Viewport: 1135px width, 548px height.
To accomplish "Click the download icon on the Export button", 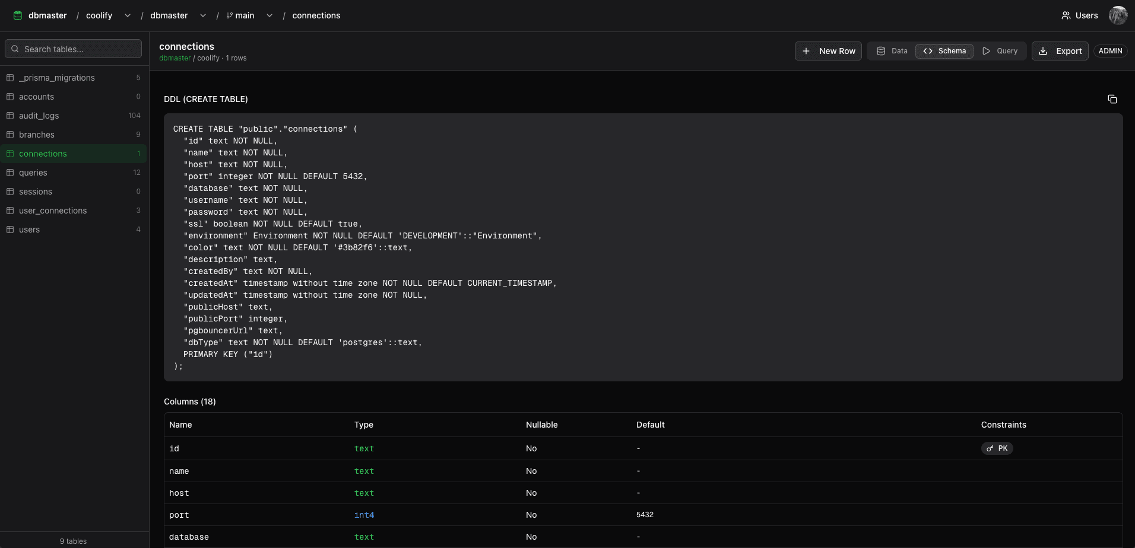I will [1043, 51].
